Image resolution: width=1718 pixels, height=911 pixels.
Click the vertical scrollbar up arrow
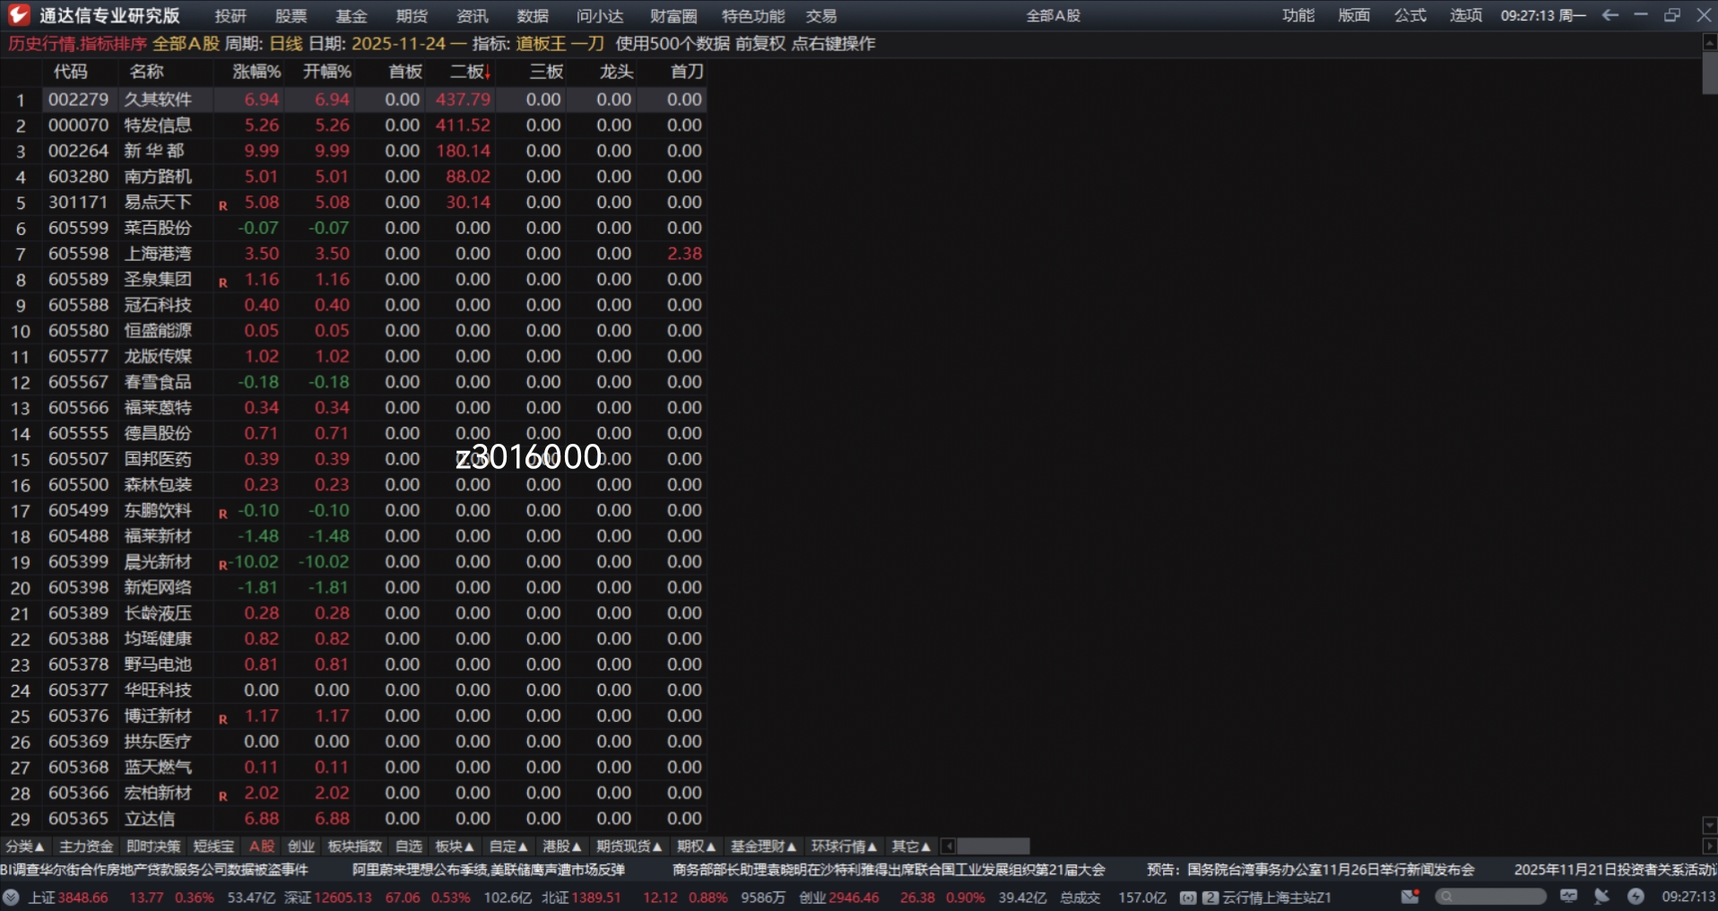(1709, 42)
